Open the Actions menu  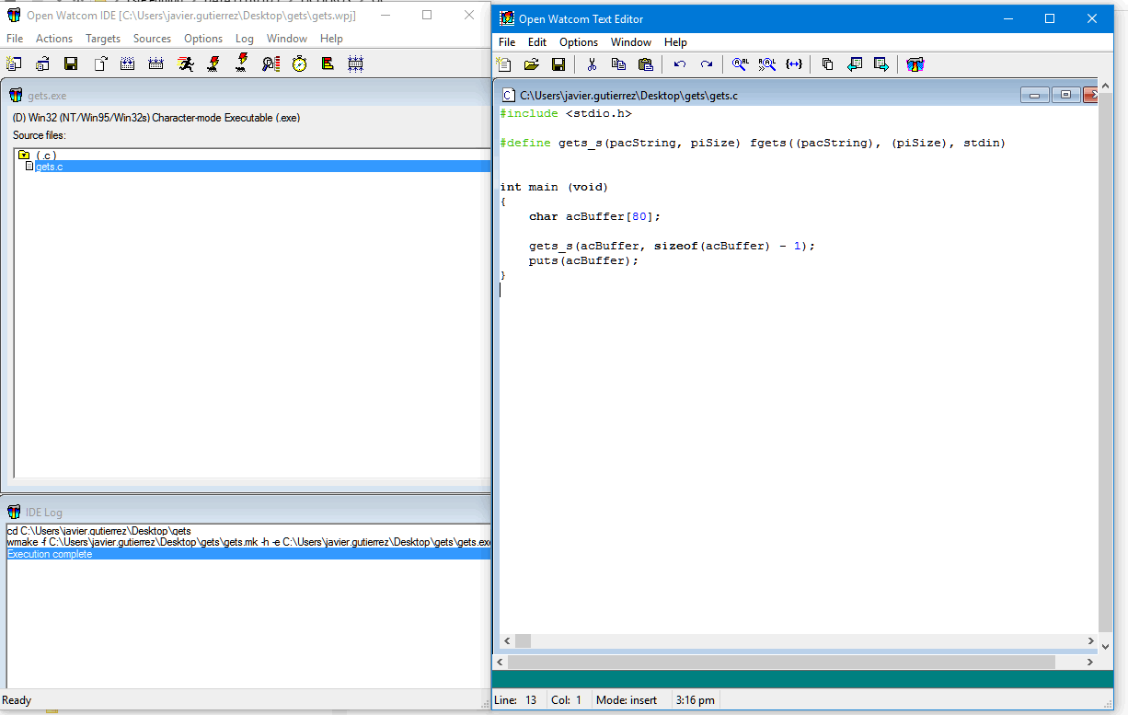54,39
